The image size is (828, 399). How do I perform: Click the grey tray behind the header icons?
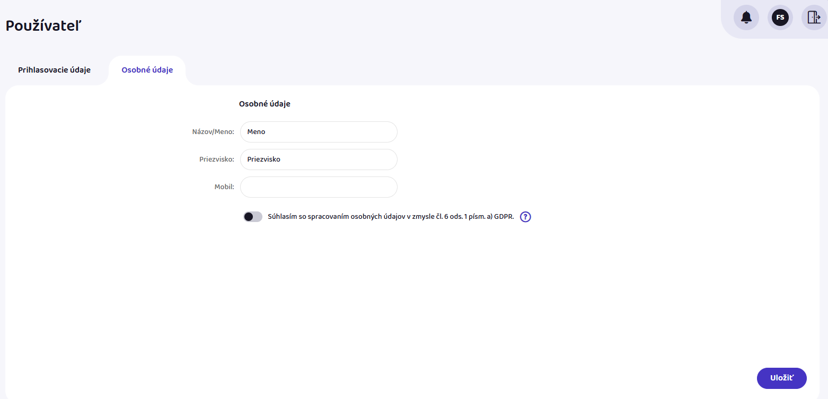[763, 34]
